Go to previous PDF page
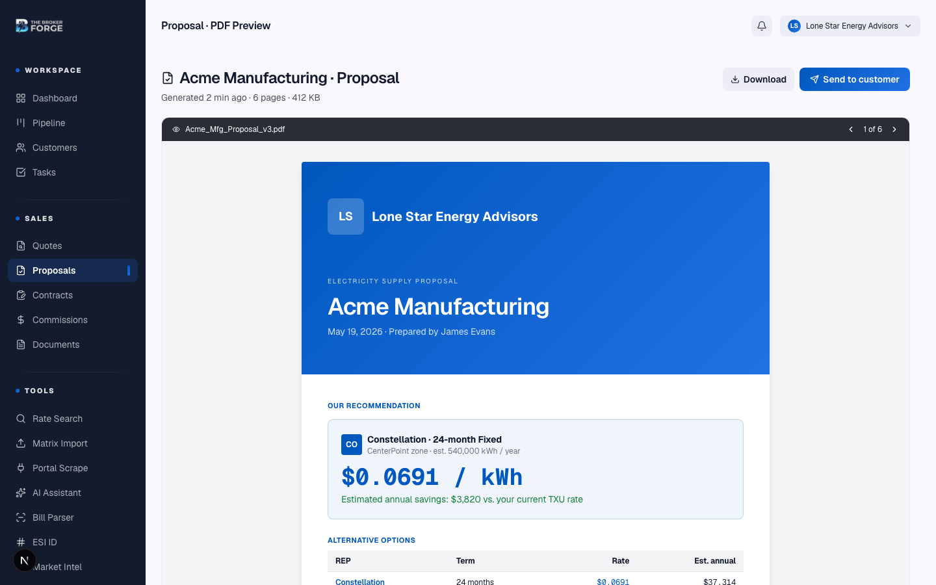This screenshot has width=936, height=585. pyautogui.click(x=851, y=129)
